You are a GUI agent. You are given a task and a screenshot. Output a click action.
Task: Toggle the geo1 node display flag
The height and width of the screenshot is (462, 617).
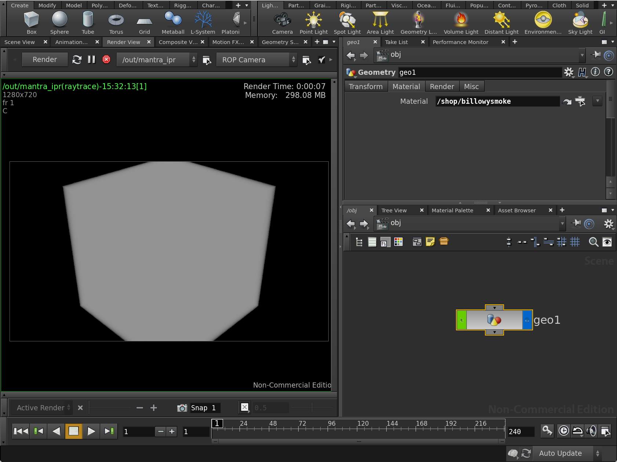[x=527, y=320]
